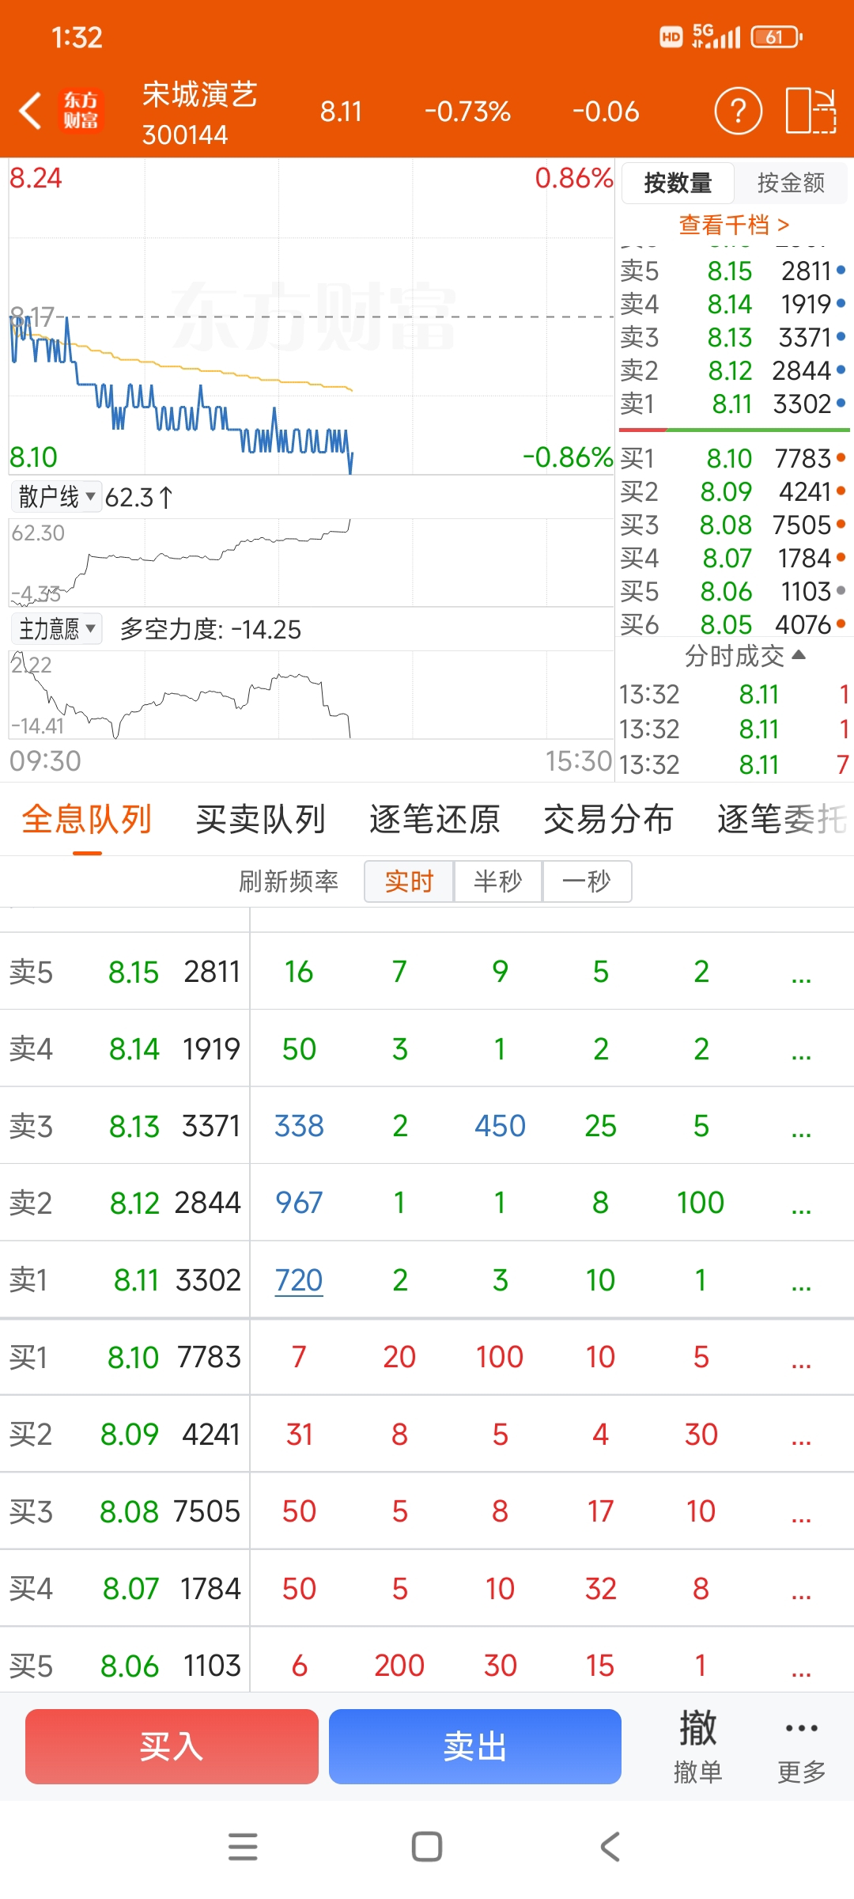Open the 主力意愿 indicator dropdown

[x=56, y=629]
